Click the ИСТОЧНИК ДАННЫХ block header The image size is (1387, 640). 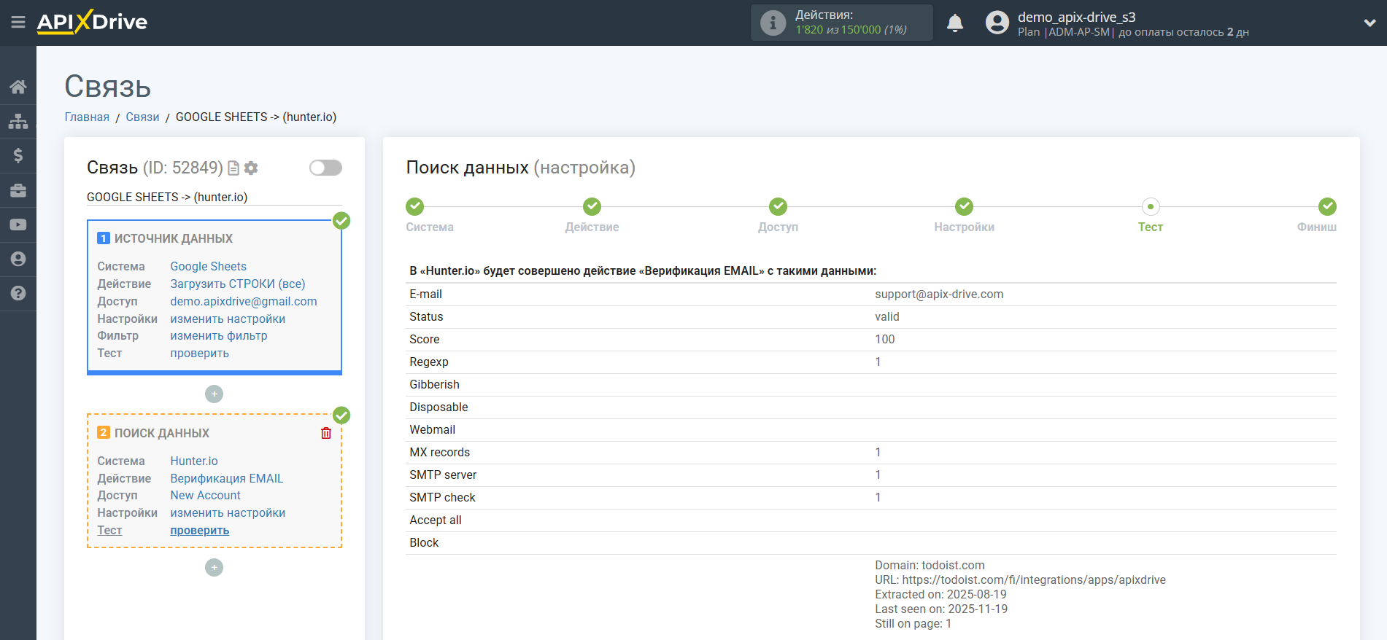tap(173, 238)
